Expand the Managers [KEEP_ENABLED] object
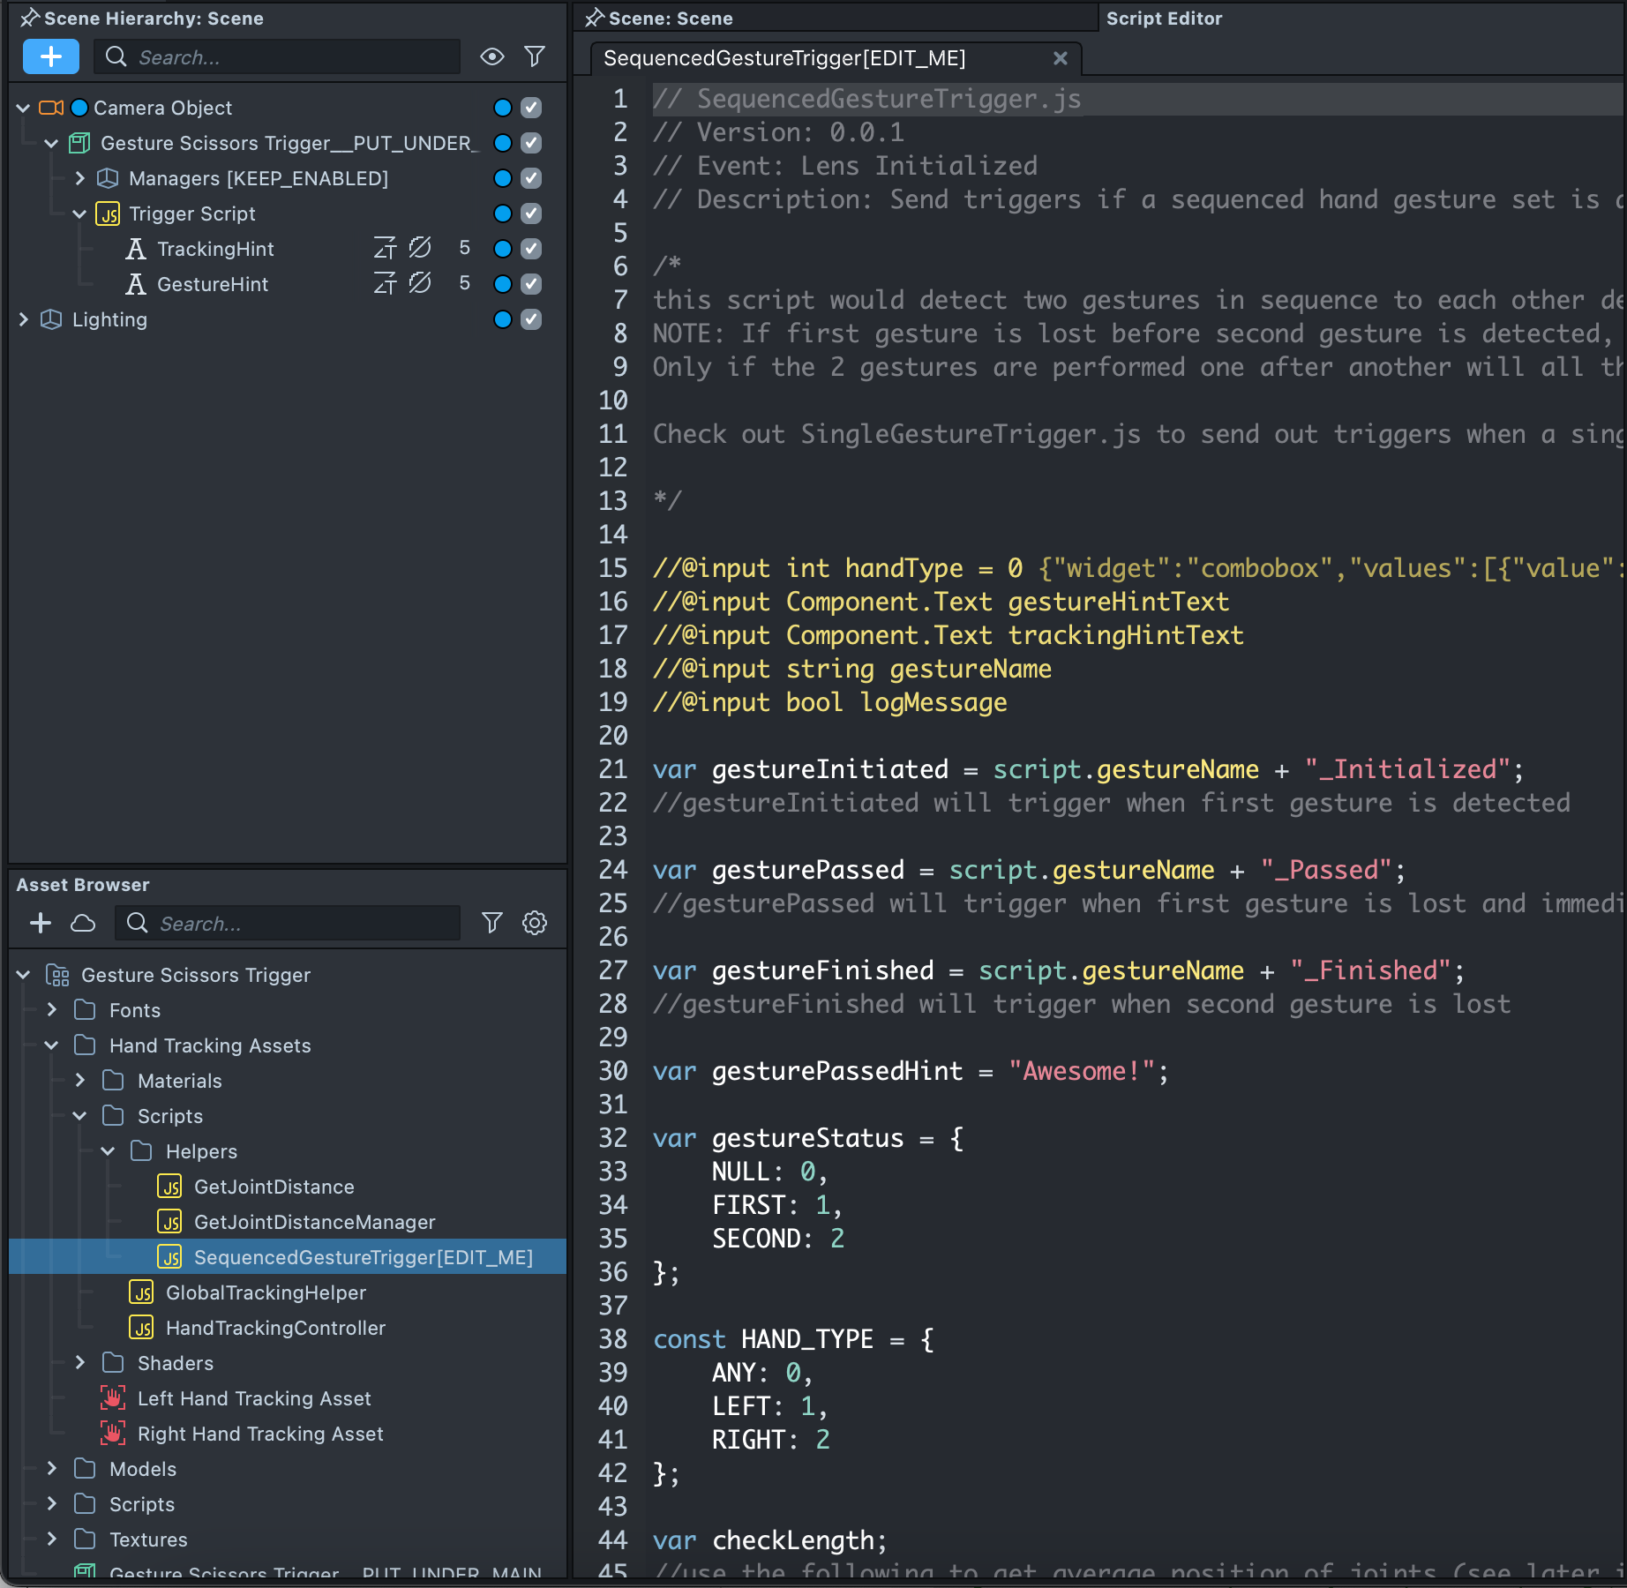1627x1588 pixels. 80,178
